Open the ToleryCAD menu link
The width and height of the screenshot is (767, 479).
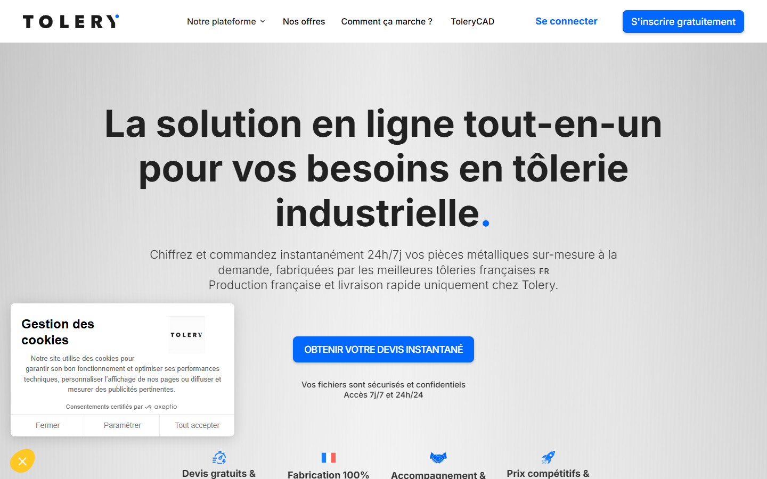(472, 22)
